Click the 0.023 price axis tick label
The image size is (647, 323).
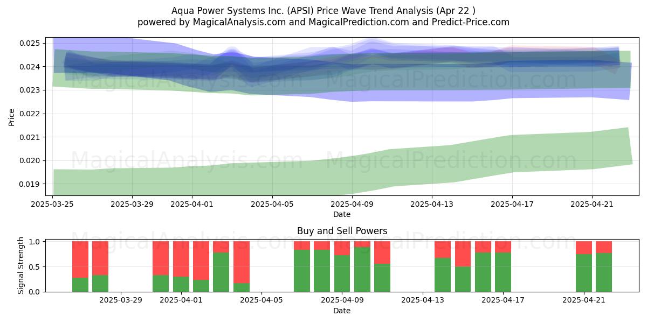point(31,90)
